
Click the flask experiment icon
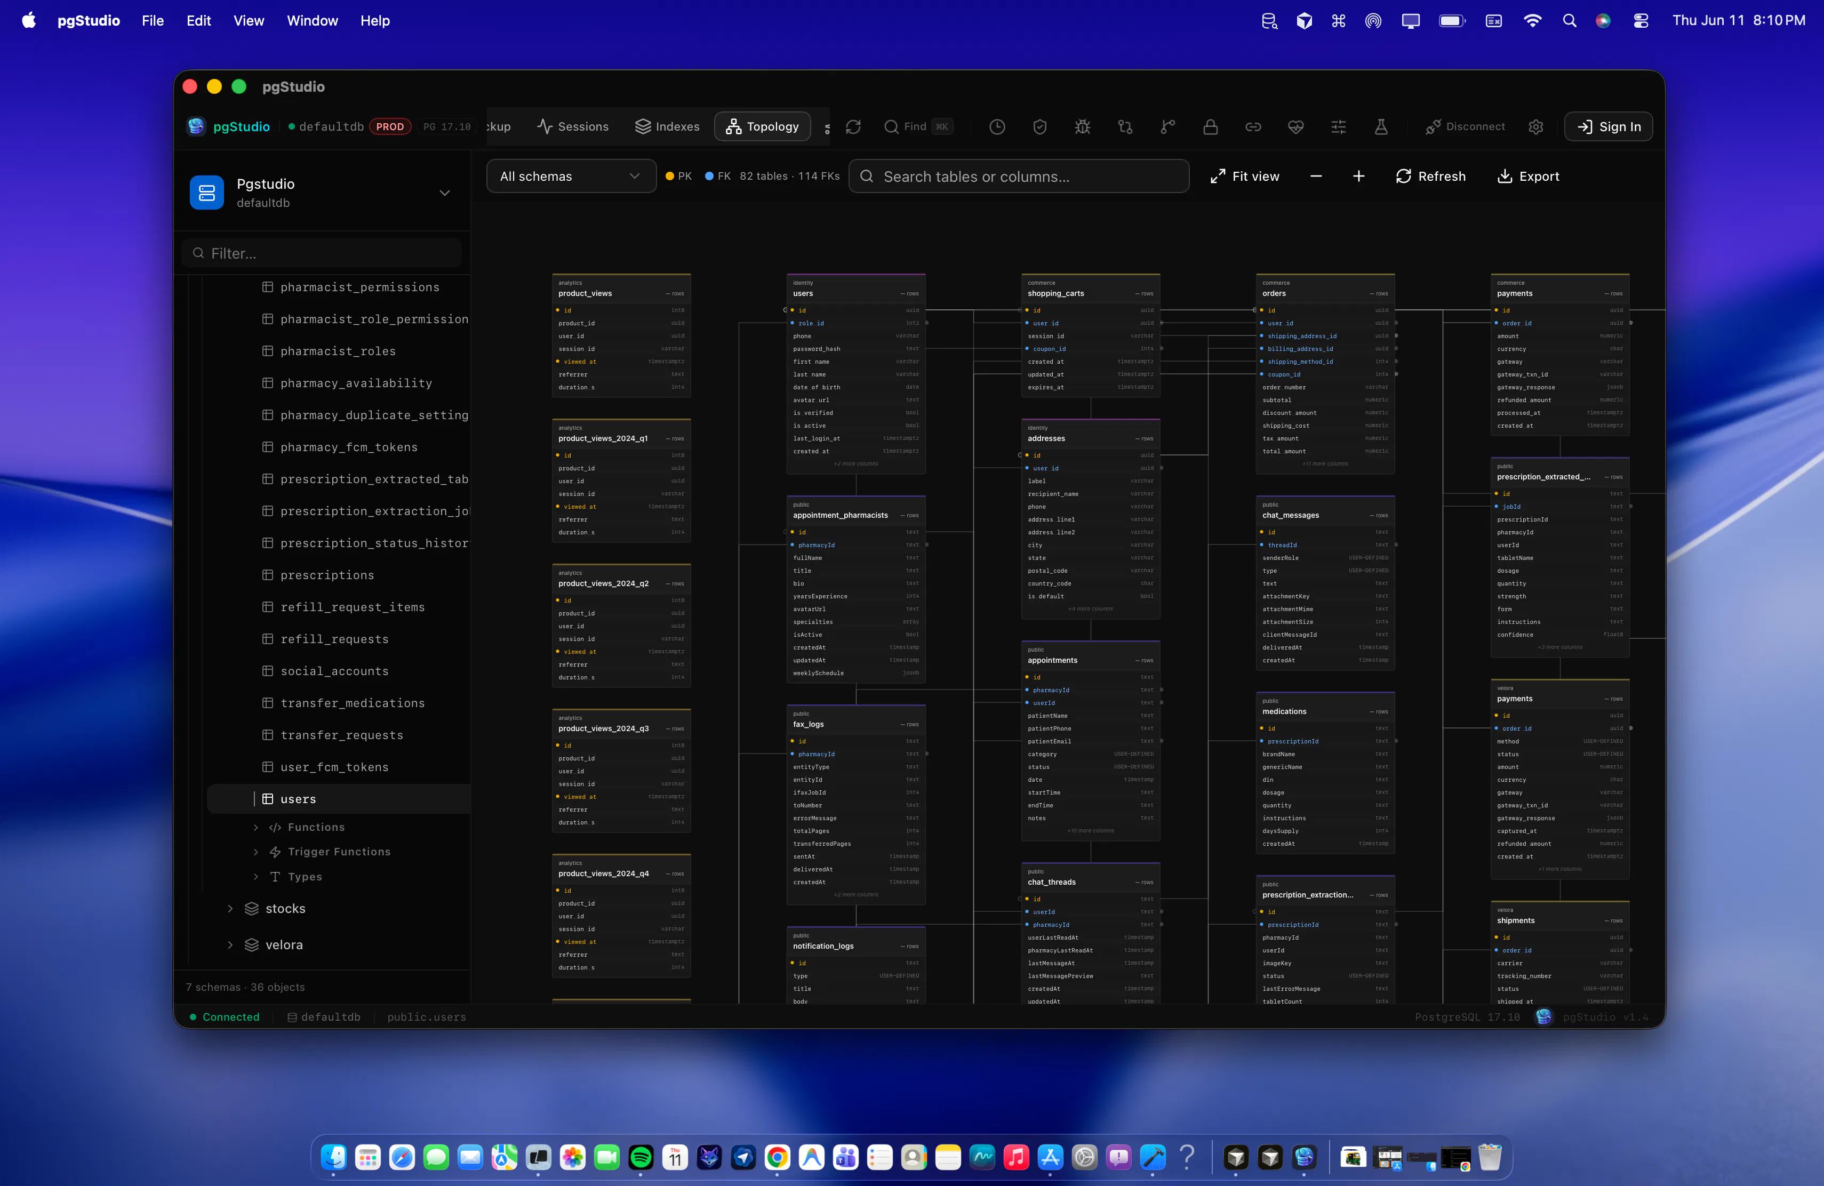pyautogui.click(x=1381, y=127)
